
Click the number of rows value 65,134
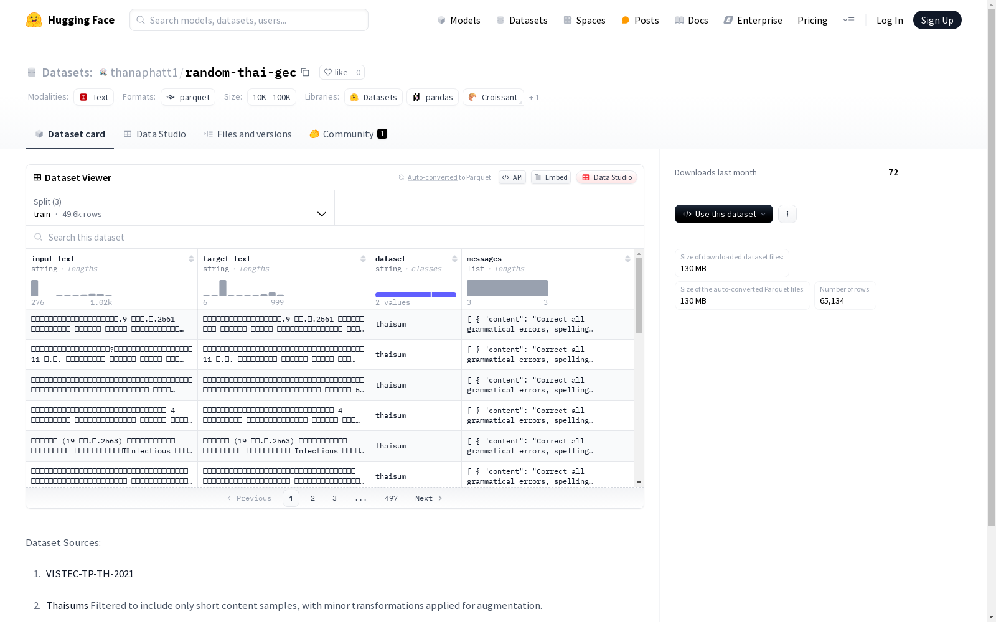pyautogui.click(x=832, y=300)
